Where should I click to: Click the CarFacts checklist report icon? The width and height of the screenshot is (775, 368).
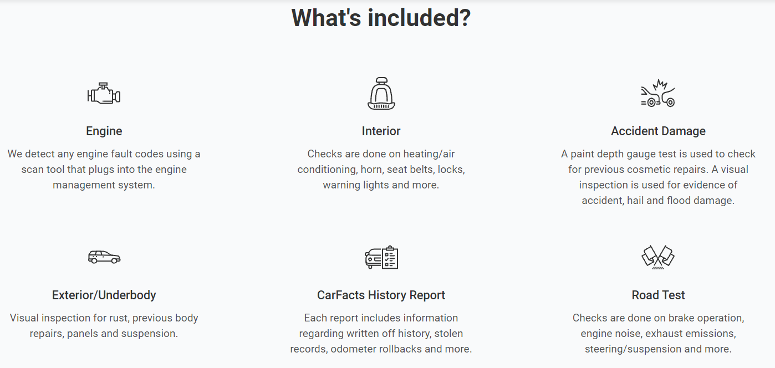[381, 257]
